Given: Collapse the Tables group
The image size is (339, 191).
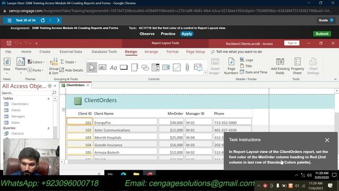Looking at the screenshot, I should [x=48, y=99].
